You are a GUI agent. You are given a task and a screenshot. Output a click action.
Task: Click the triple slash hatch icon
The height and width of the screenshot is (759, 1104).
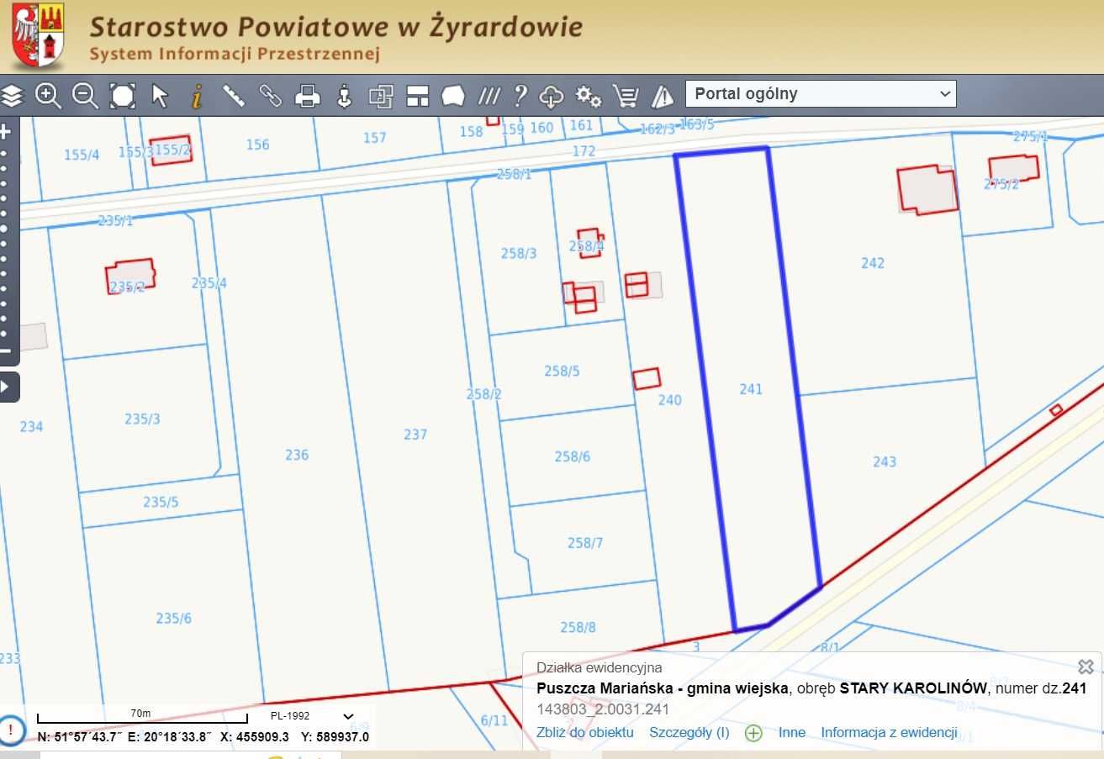489,95
